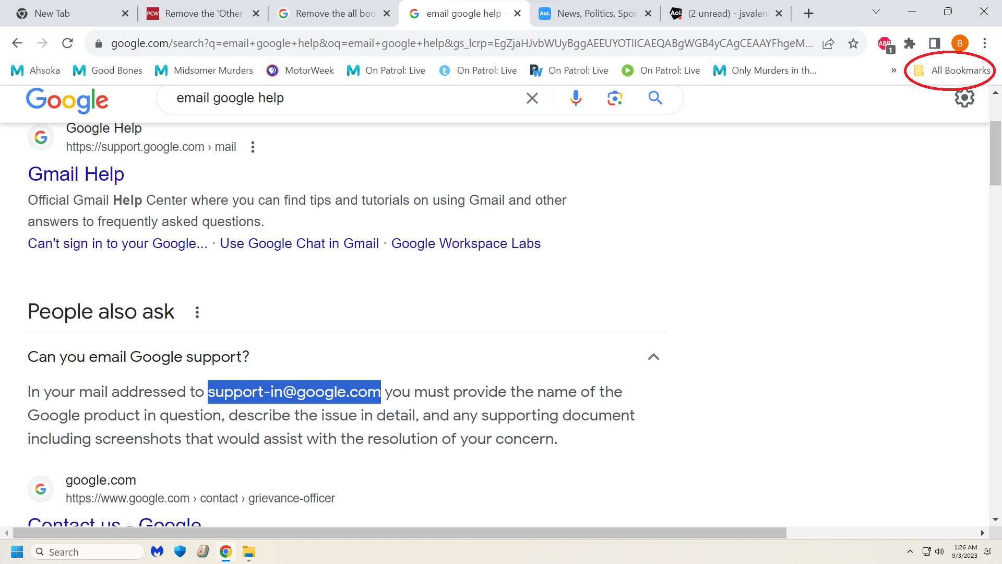1002x564 pixels.
Task: Open the Extensions puzzle icon
Action: point(910,43)
